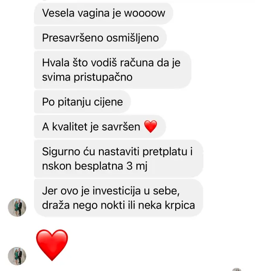Click the word "woooow" in the first bubble
The image size is (255, 271).
point(145,13)
